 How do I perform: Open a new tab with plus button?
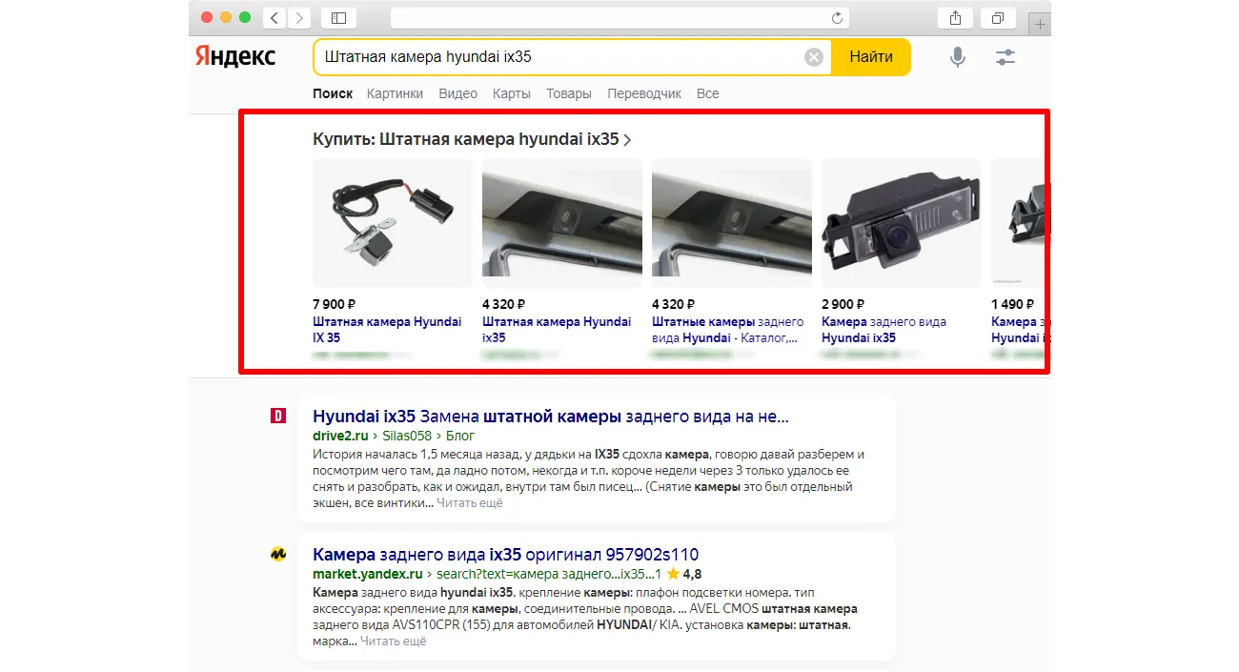pos(1040,24)
